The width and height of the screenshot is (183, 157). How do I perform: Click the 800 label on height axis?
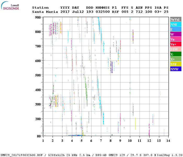click(38, 32)
